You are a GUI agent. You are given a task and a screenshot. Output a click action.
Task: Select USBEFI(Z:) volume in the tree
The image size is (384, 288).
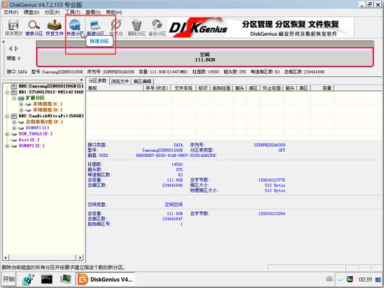click(x=31, y=146)
